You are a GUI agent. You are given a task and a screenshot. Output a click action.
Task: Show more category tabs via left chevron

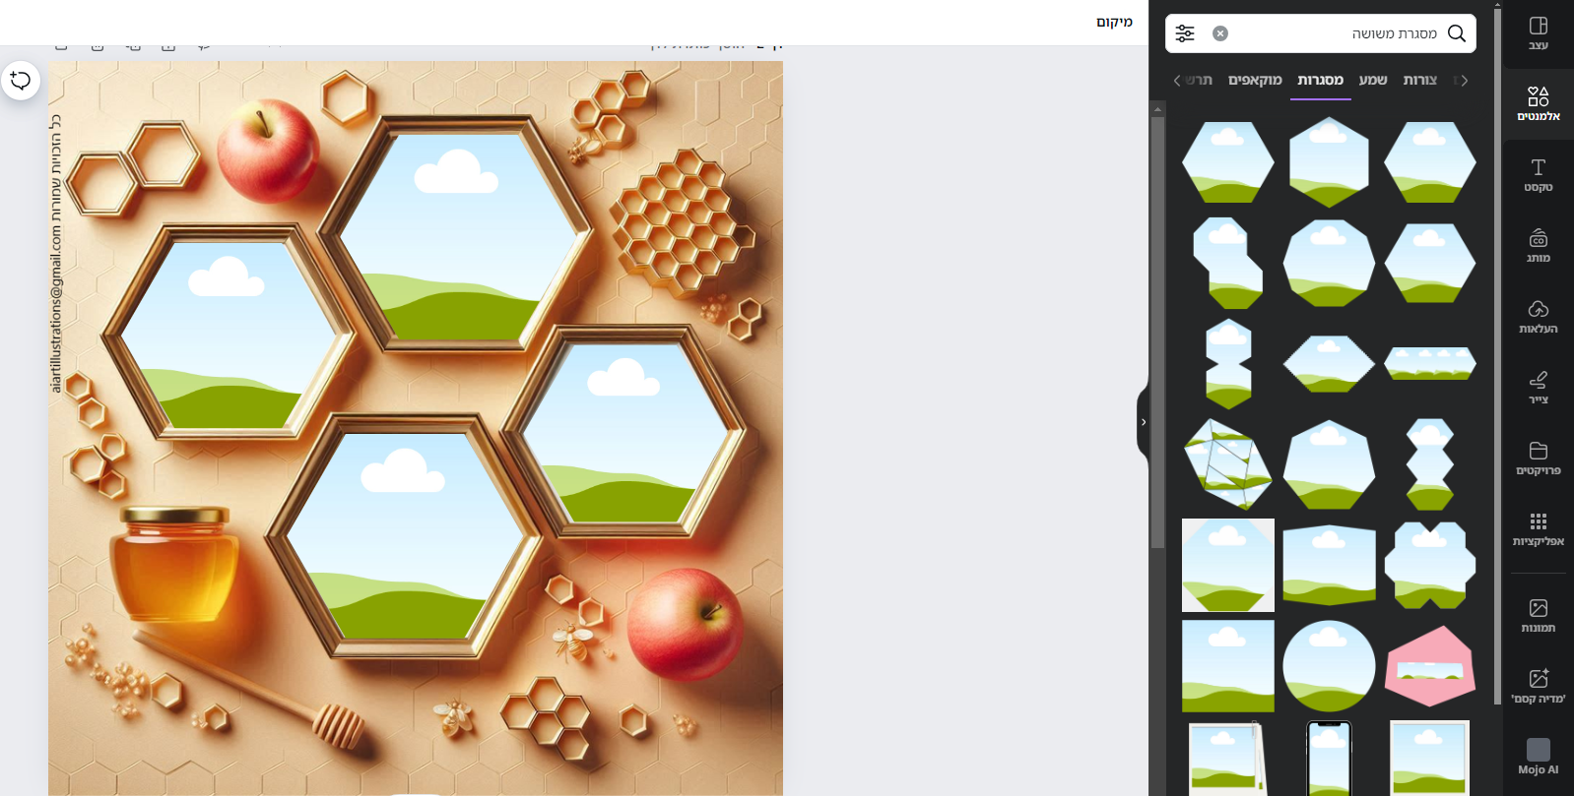(x=1177, y=81)
